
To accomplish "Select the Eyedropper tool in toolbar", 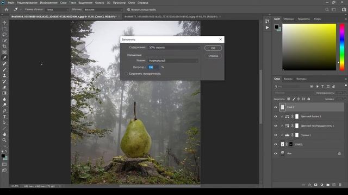I will pos(4,58).
